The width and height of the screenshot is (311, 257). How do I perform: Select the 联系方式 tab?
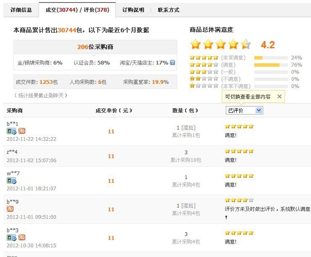point(168,10)
